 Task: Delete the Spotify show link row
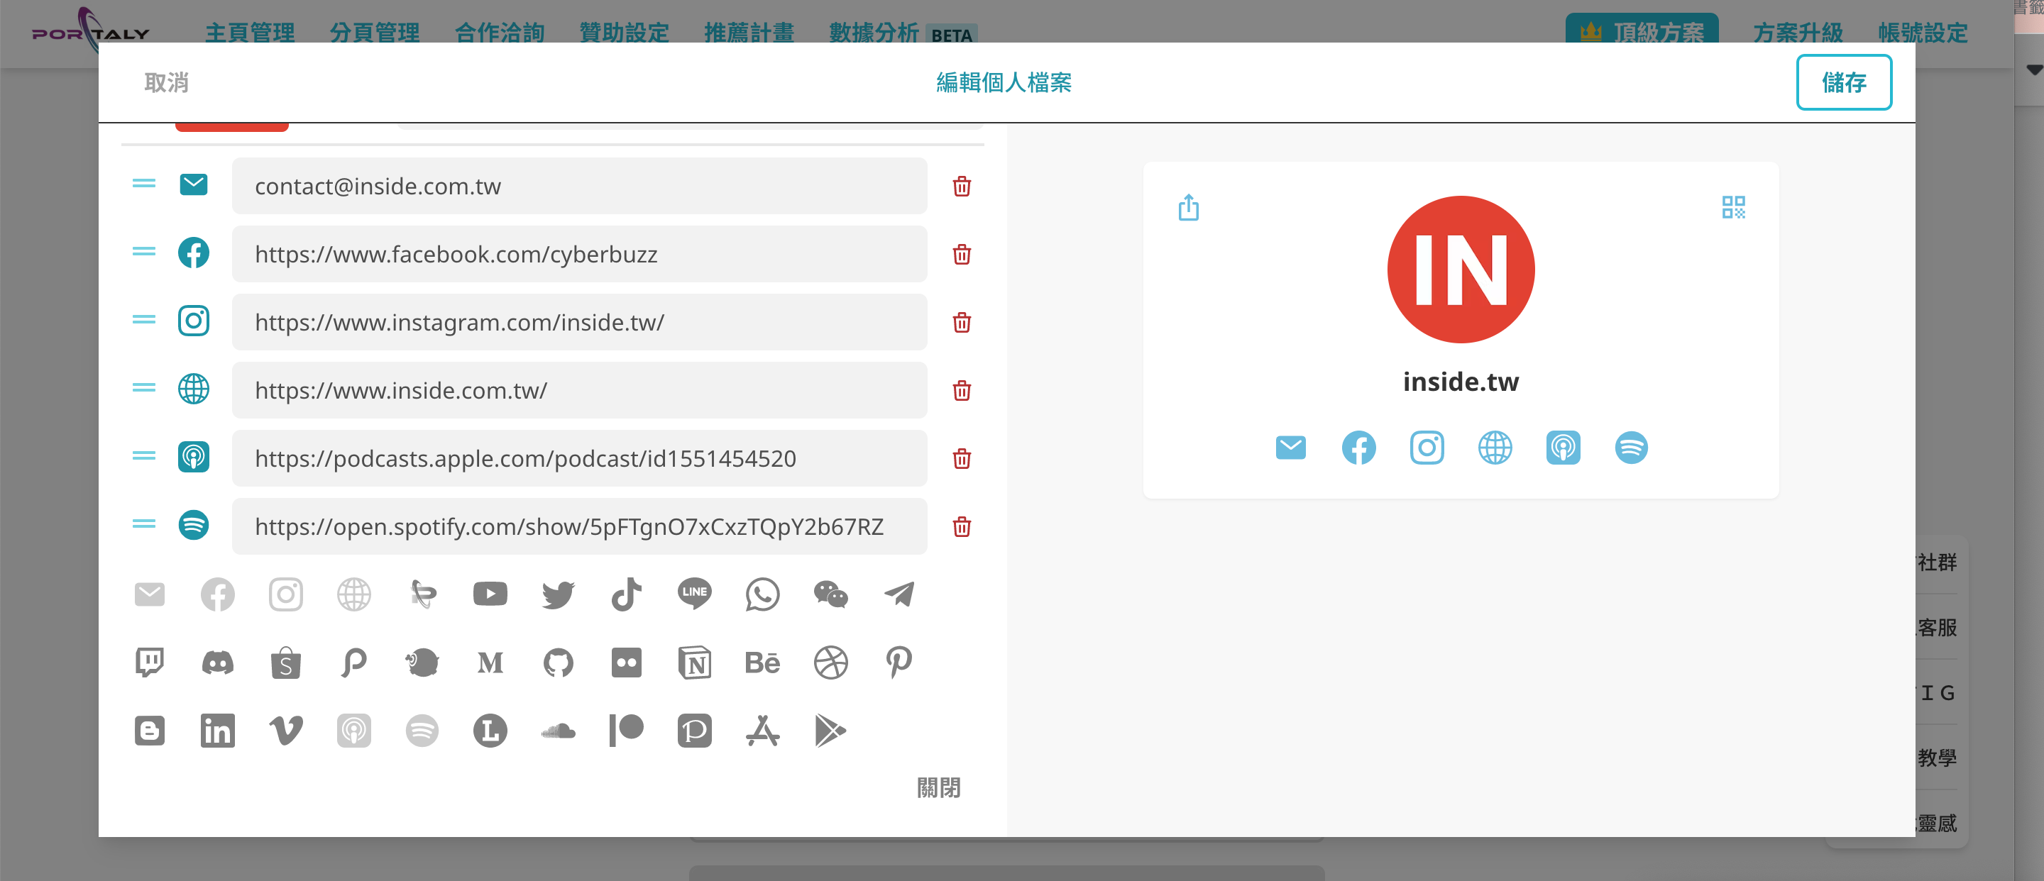click(962, 527)
